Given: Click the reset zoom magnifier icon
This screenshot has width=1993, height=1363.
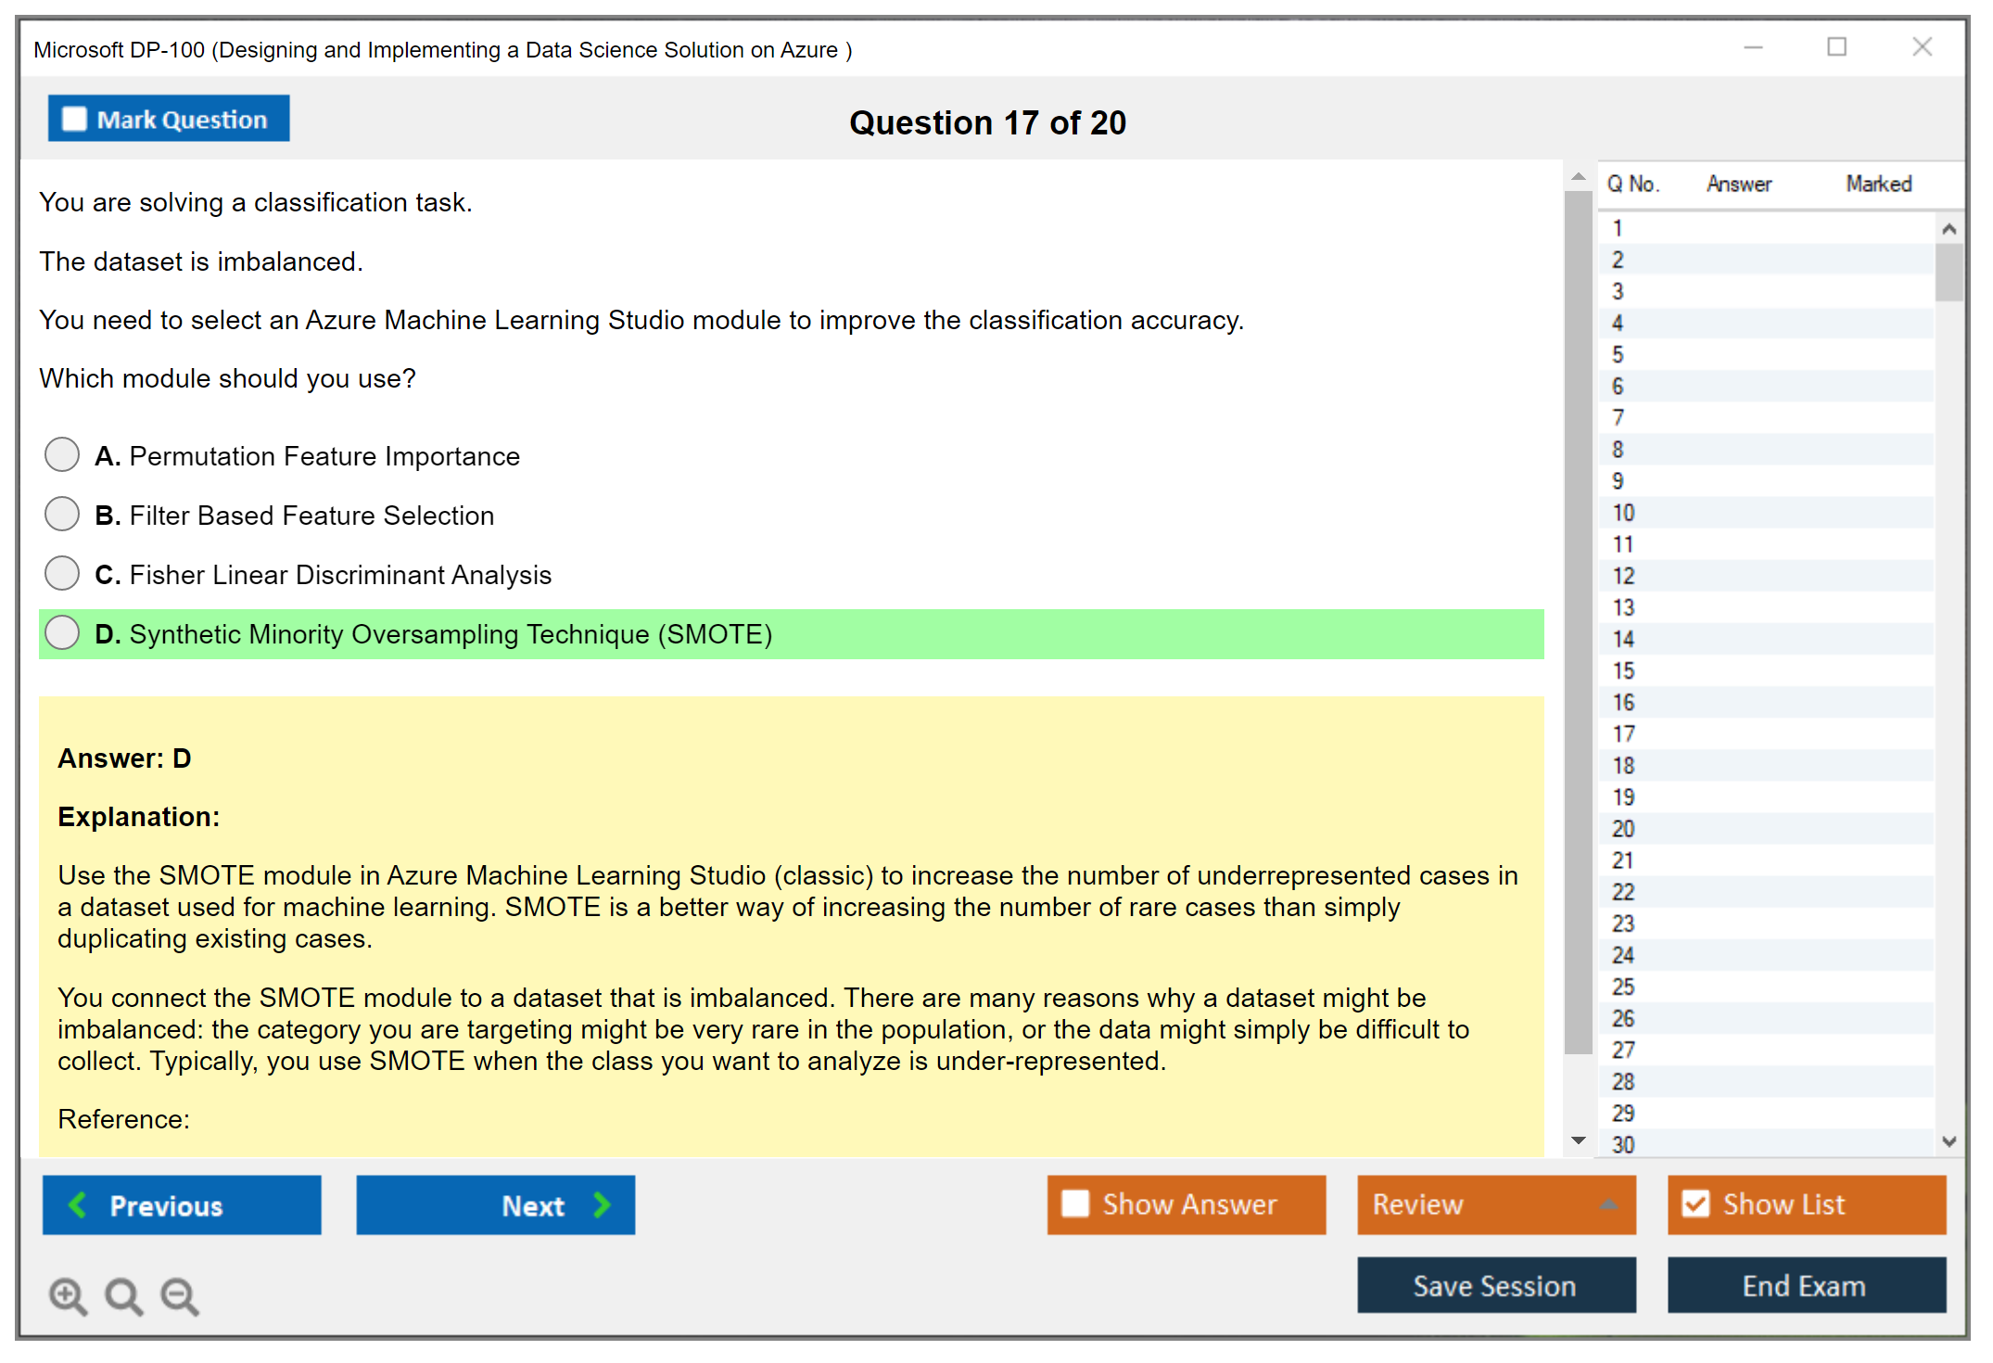Looking at the screenshot, I should click(x=123, y=1295).
